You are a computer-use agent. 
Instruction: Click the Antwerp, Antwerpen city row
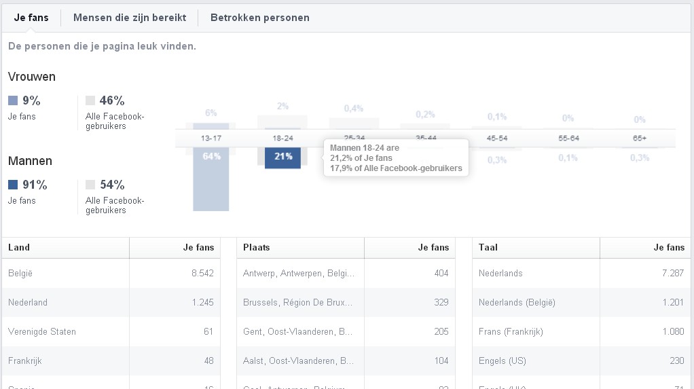[x=346, y=273]
